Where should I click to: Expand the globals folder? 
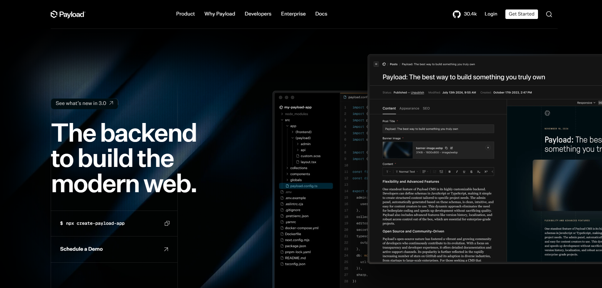pyautogui.click(x=287, y=180)
